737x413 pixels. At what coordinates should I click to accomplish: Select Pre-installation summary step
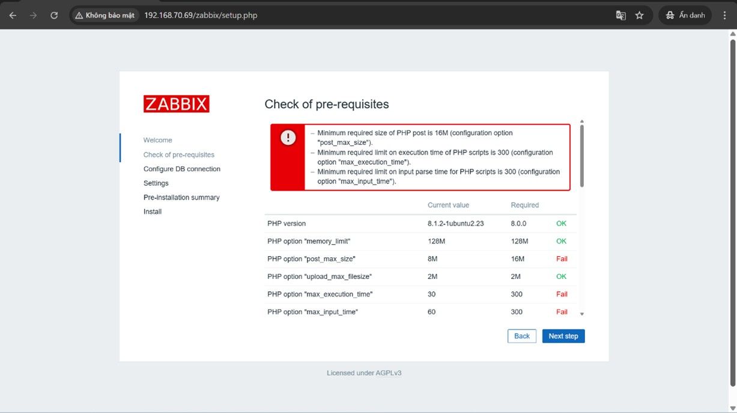tap(181, 197)
